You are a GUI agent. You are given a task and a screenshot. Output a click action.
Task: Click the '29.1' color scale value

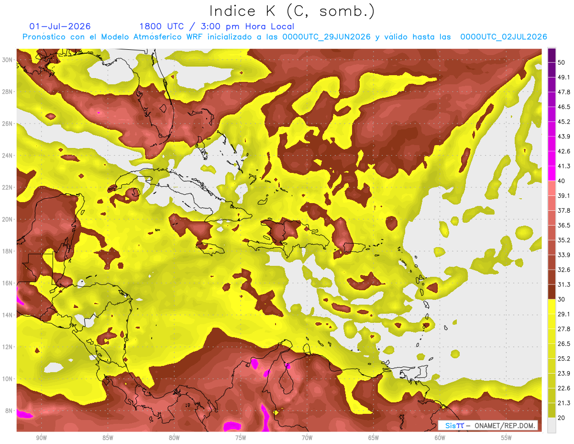tap(563, 314)
